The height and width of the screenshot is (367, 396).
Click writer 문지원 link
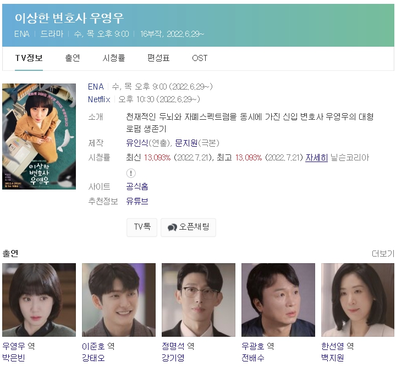[x=186, y=143]
